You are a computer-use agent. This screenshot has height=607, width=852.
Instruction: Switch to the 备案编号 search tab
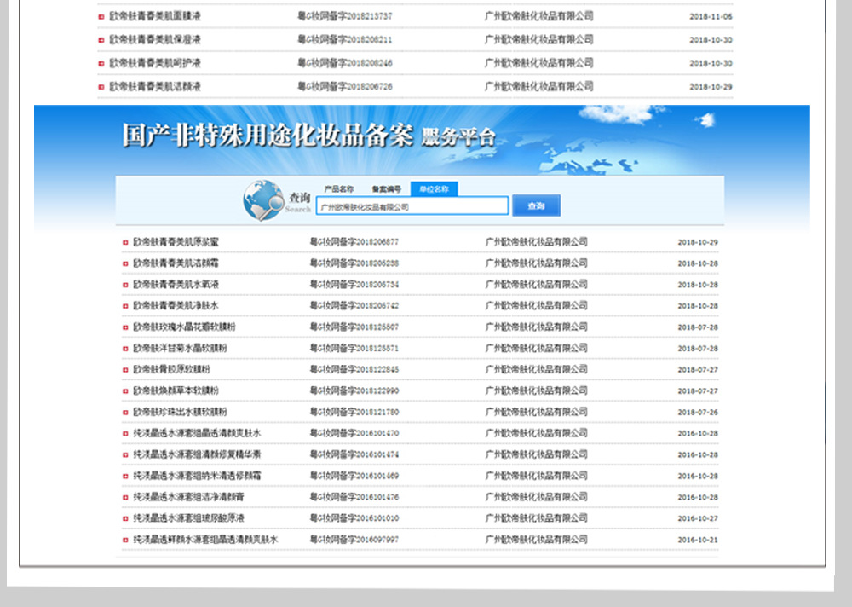click(x=386, y=189)
